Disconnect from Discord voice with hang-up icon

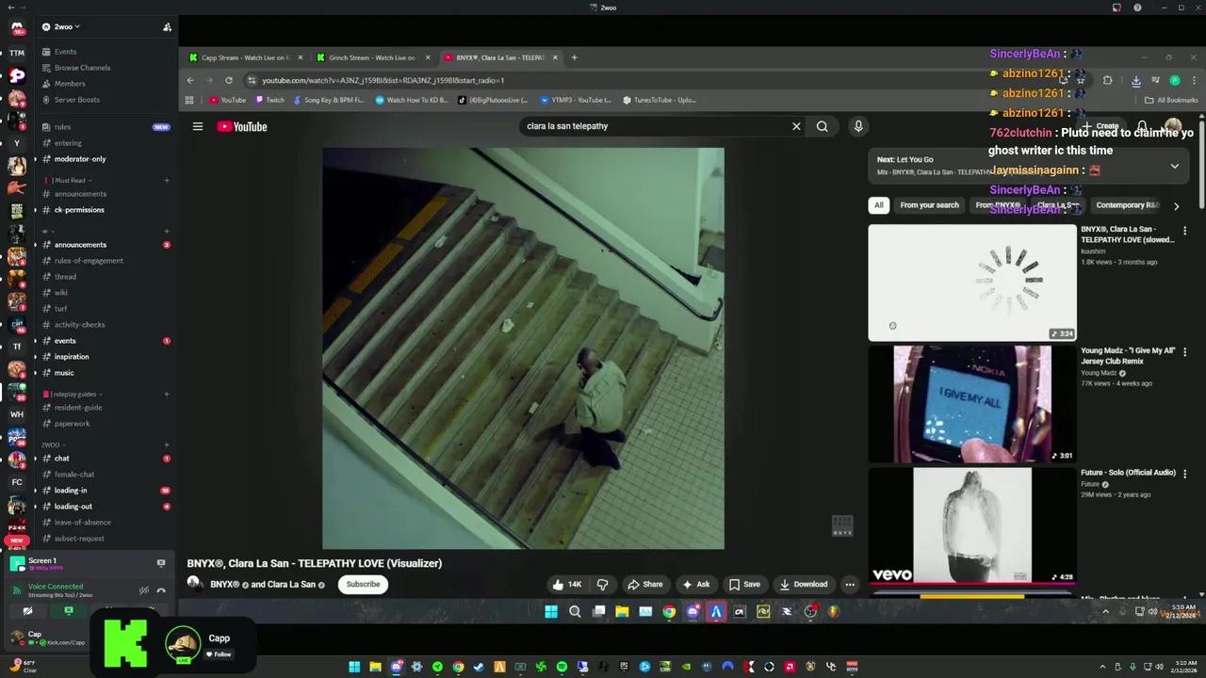[x=161, y=590]
